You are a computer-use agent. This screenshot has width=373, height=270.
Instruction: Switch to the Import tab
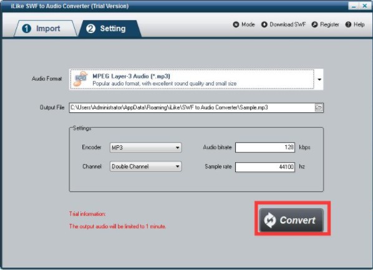click(45, 29)
